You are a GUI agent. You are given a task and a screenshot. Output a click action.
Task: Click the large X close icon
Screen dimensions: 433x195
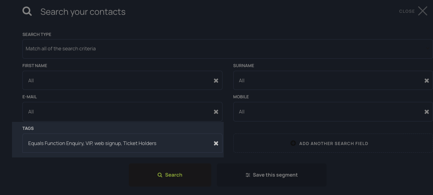click(423, 11)
